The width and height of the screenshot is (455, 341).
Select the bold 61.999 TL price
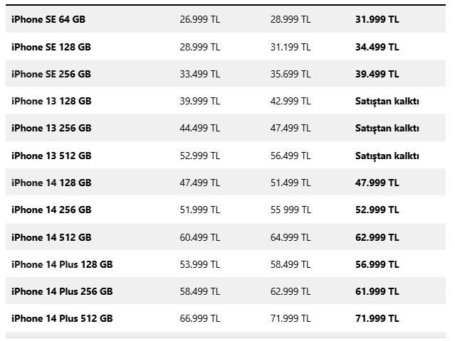(x=377, y=291)
